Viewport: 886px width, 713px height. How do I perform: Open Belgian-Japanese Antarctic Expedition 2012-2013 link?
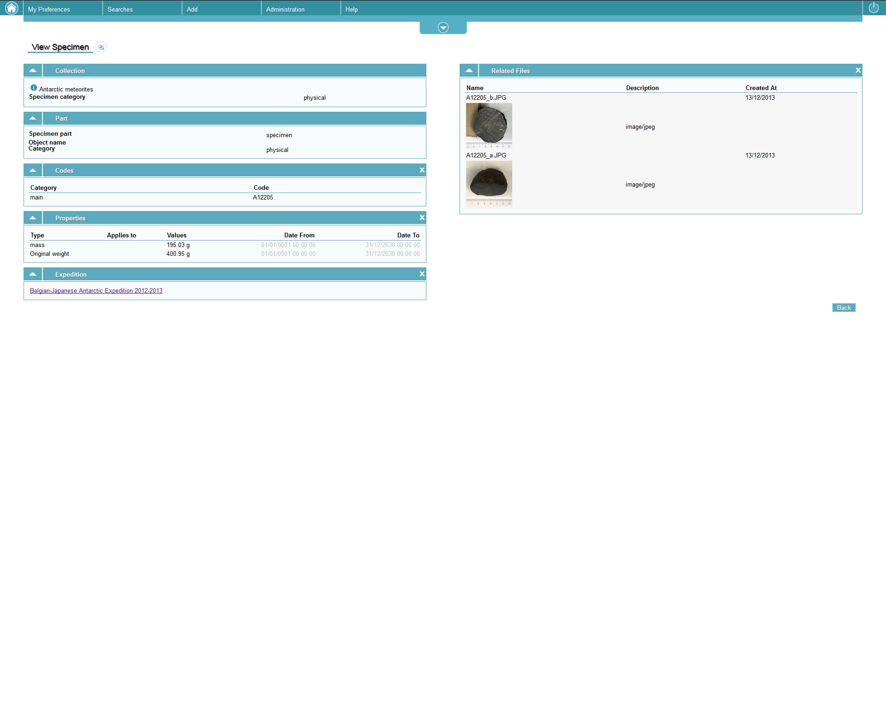click(x=96, y=291)
